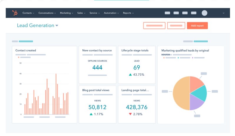Click the 2.78% change value
The image size is (235, 136).
point(138,114)
